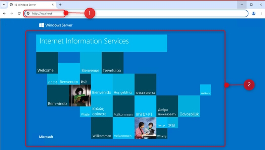Image resolution: width=265 pixels, height=150 pixels.
Task: Open the tab search dropdown chevron
Action: coord(4,5)
